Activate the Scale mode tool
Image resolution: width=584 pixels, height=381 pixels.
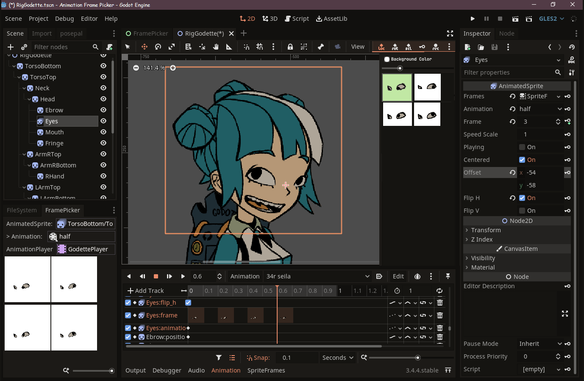pyautogui.click(x=172, y=47)
